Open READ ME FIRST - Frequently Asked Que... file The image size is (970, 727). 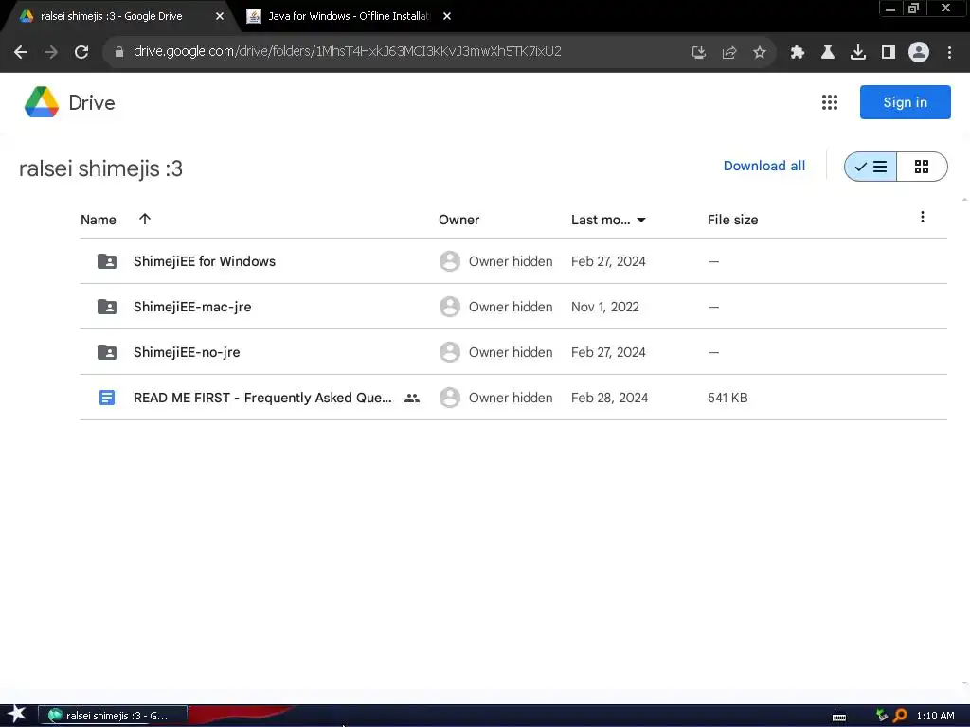(x=262, y=398)
